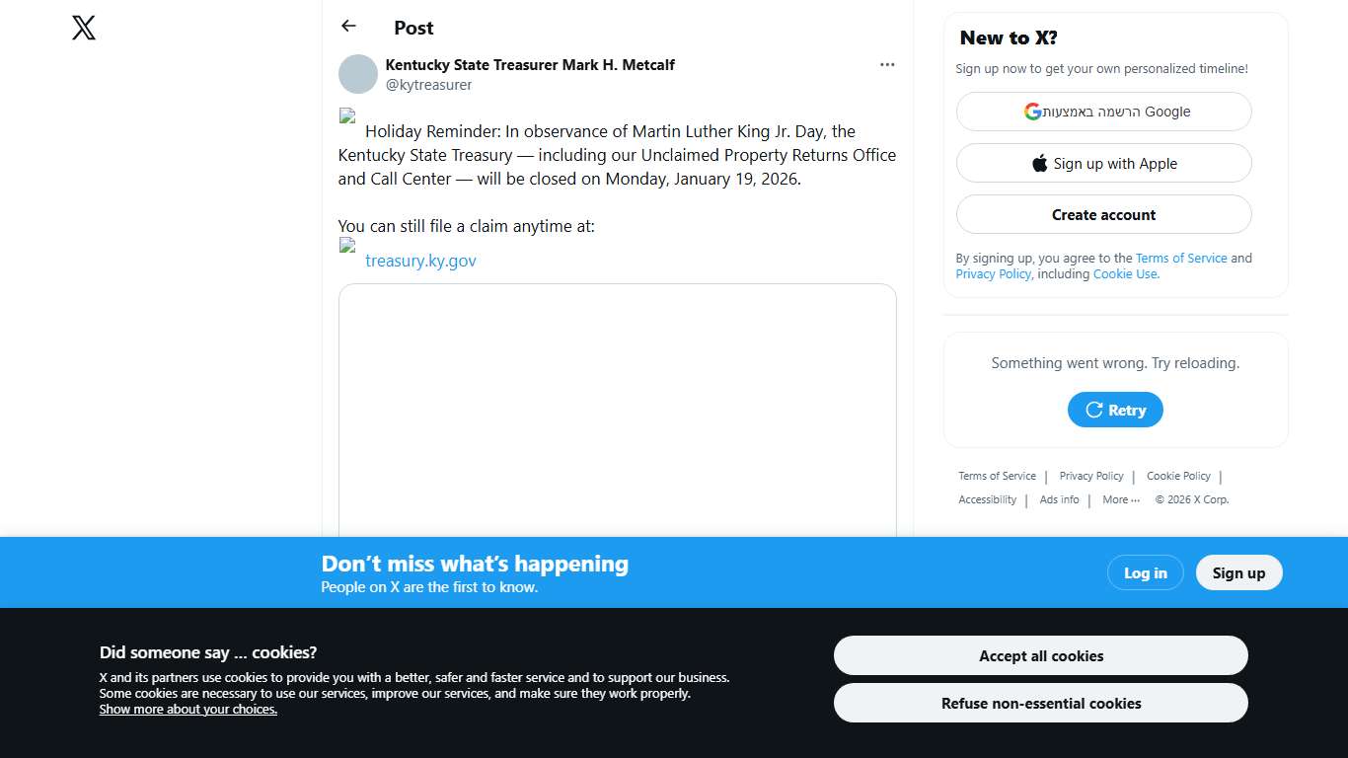Open Privacy Policy in the footer
Viewport: 1348px width, 758px height.
1091,477
